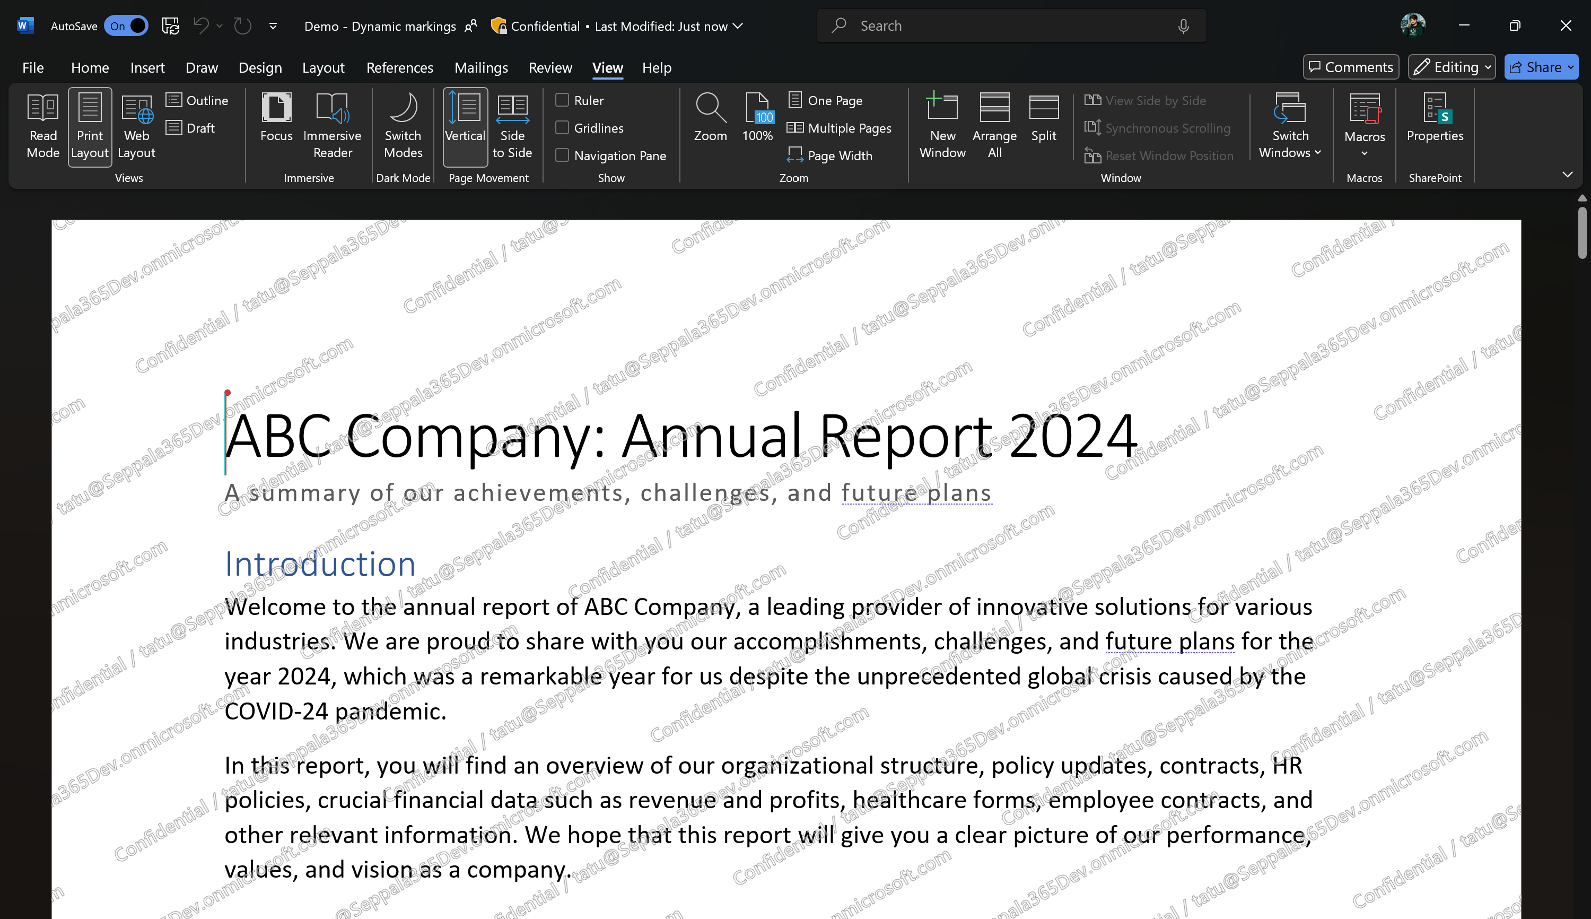Click the 'future plans' hyperlink
Viewport: 1591px width, 919px height.
tap(915, 493)
